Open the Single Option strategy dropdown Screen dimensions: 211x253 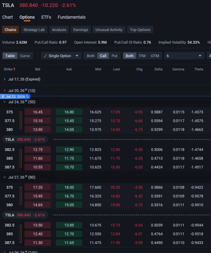61,56
